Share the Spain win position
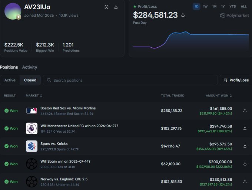Screen dimensions: 252x190 (x=245, y=164)
